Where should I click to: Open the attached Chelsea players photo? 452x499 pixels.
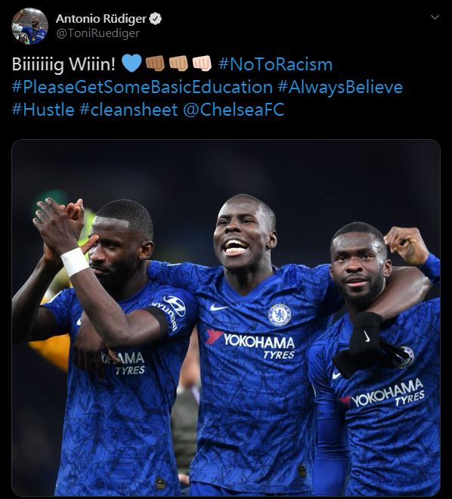(x=226, y=318)
